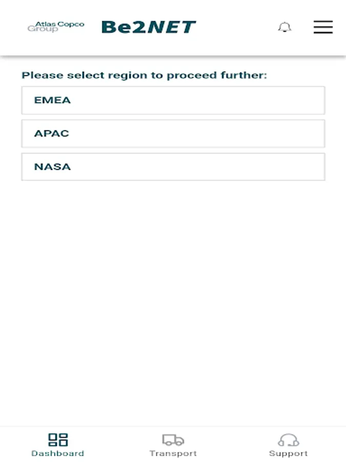Click the Atlas Copco Group logo
Screen dimensions: 346x462
point(56,27)
